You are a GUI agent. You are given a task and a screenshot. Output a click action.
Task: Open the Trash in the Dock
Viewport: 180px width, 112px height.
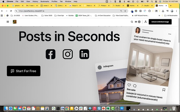174,108
